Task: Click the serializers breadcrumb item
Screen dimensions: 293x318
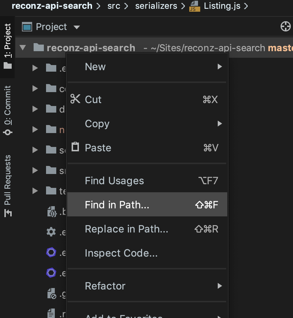Action: (156, 6)
